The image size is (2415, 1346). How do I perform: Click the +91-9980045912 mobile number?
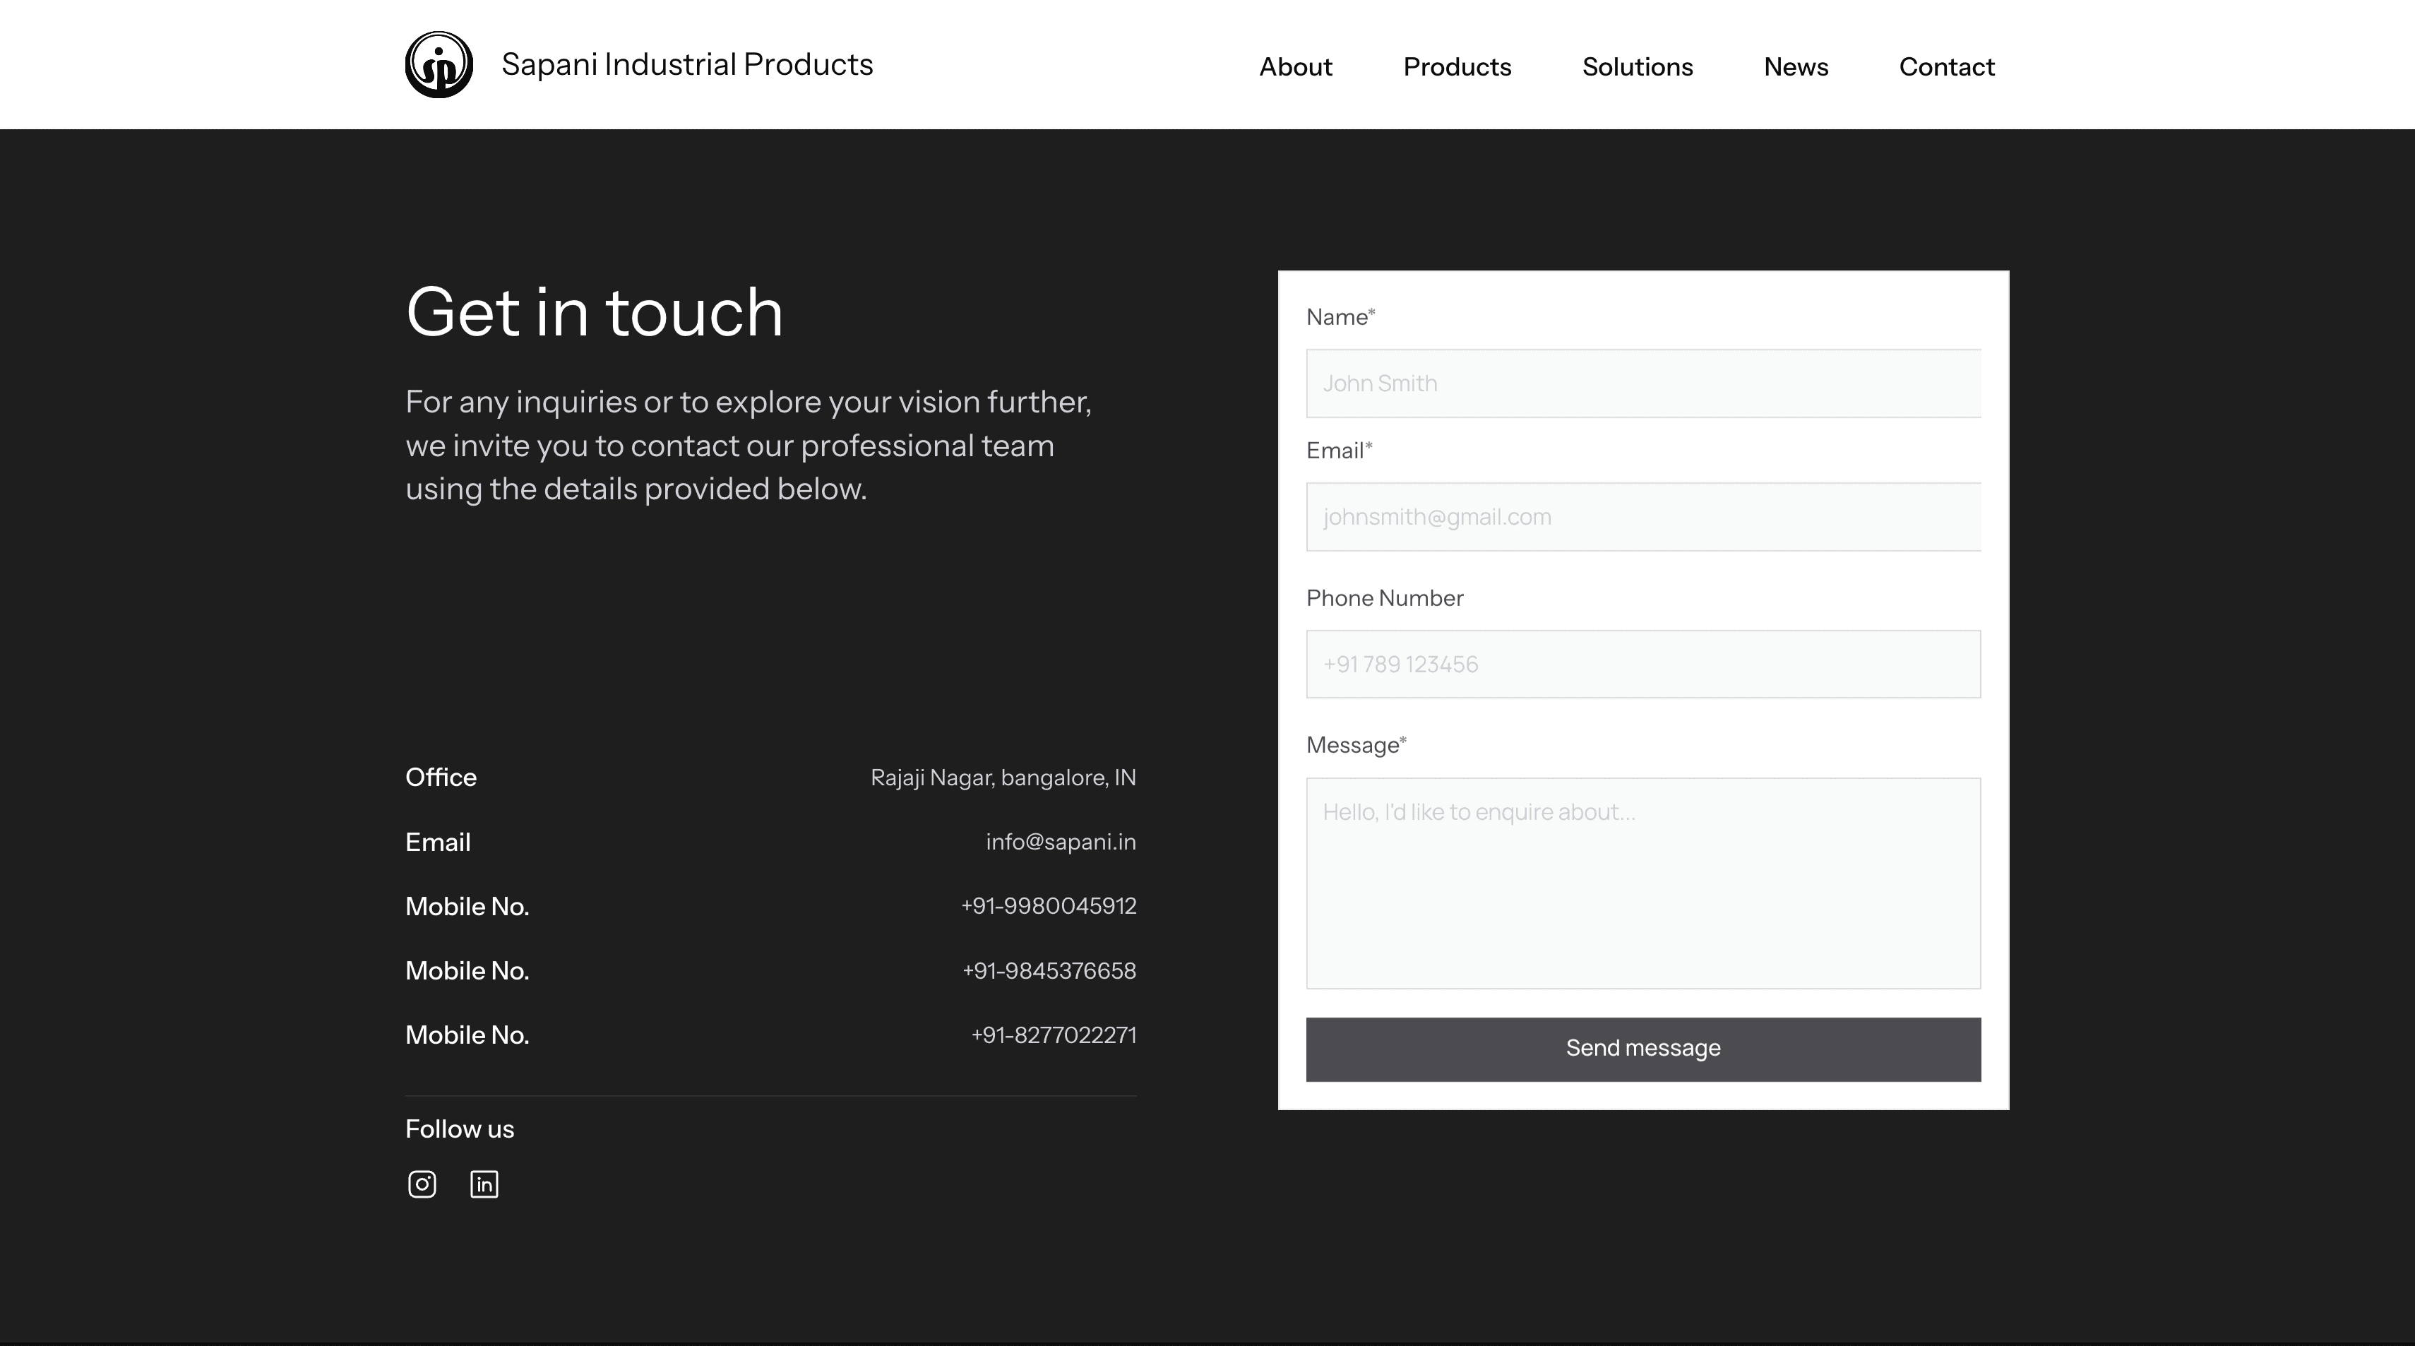tap(1048, 905)
